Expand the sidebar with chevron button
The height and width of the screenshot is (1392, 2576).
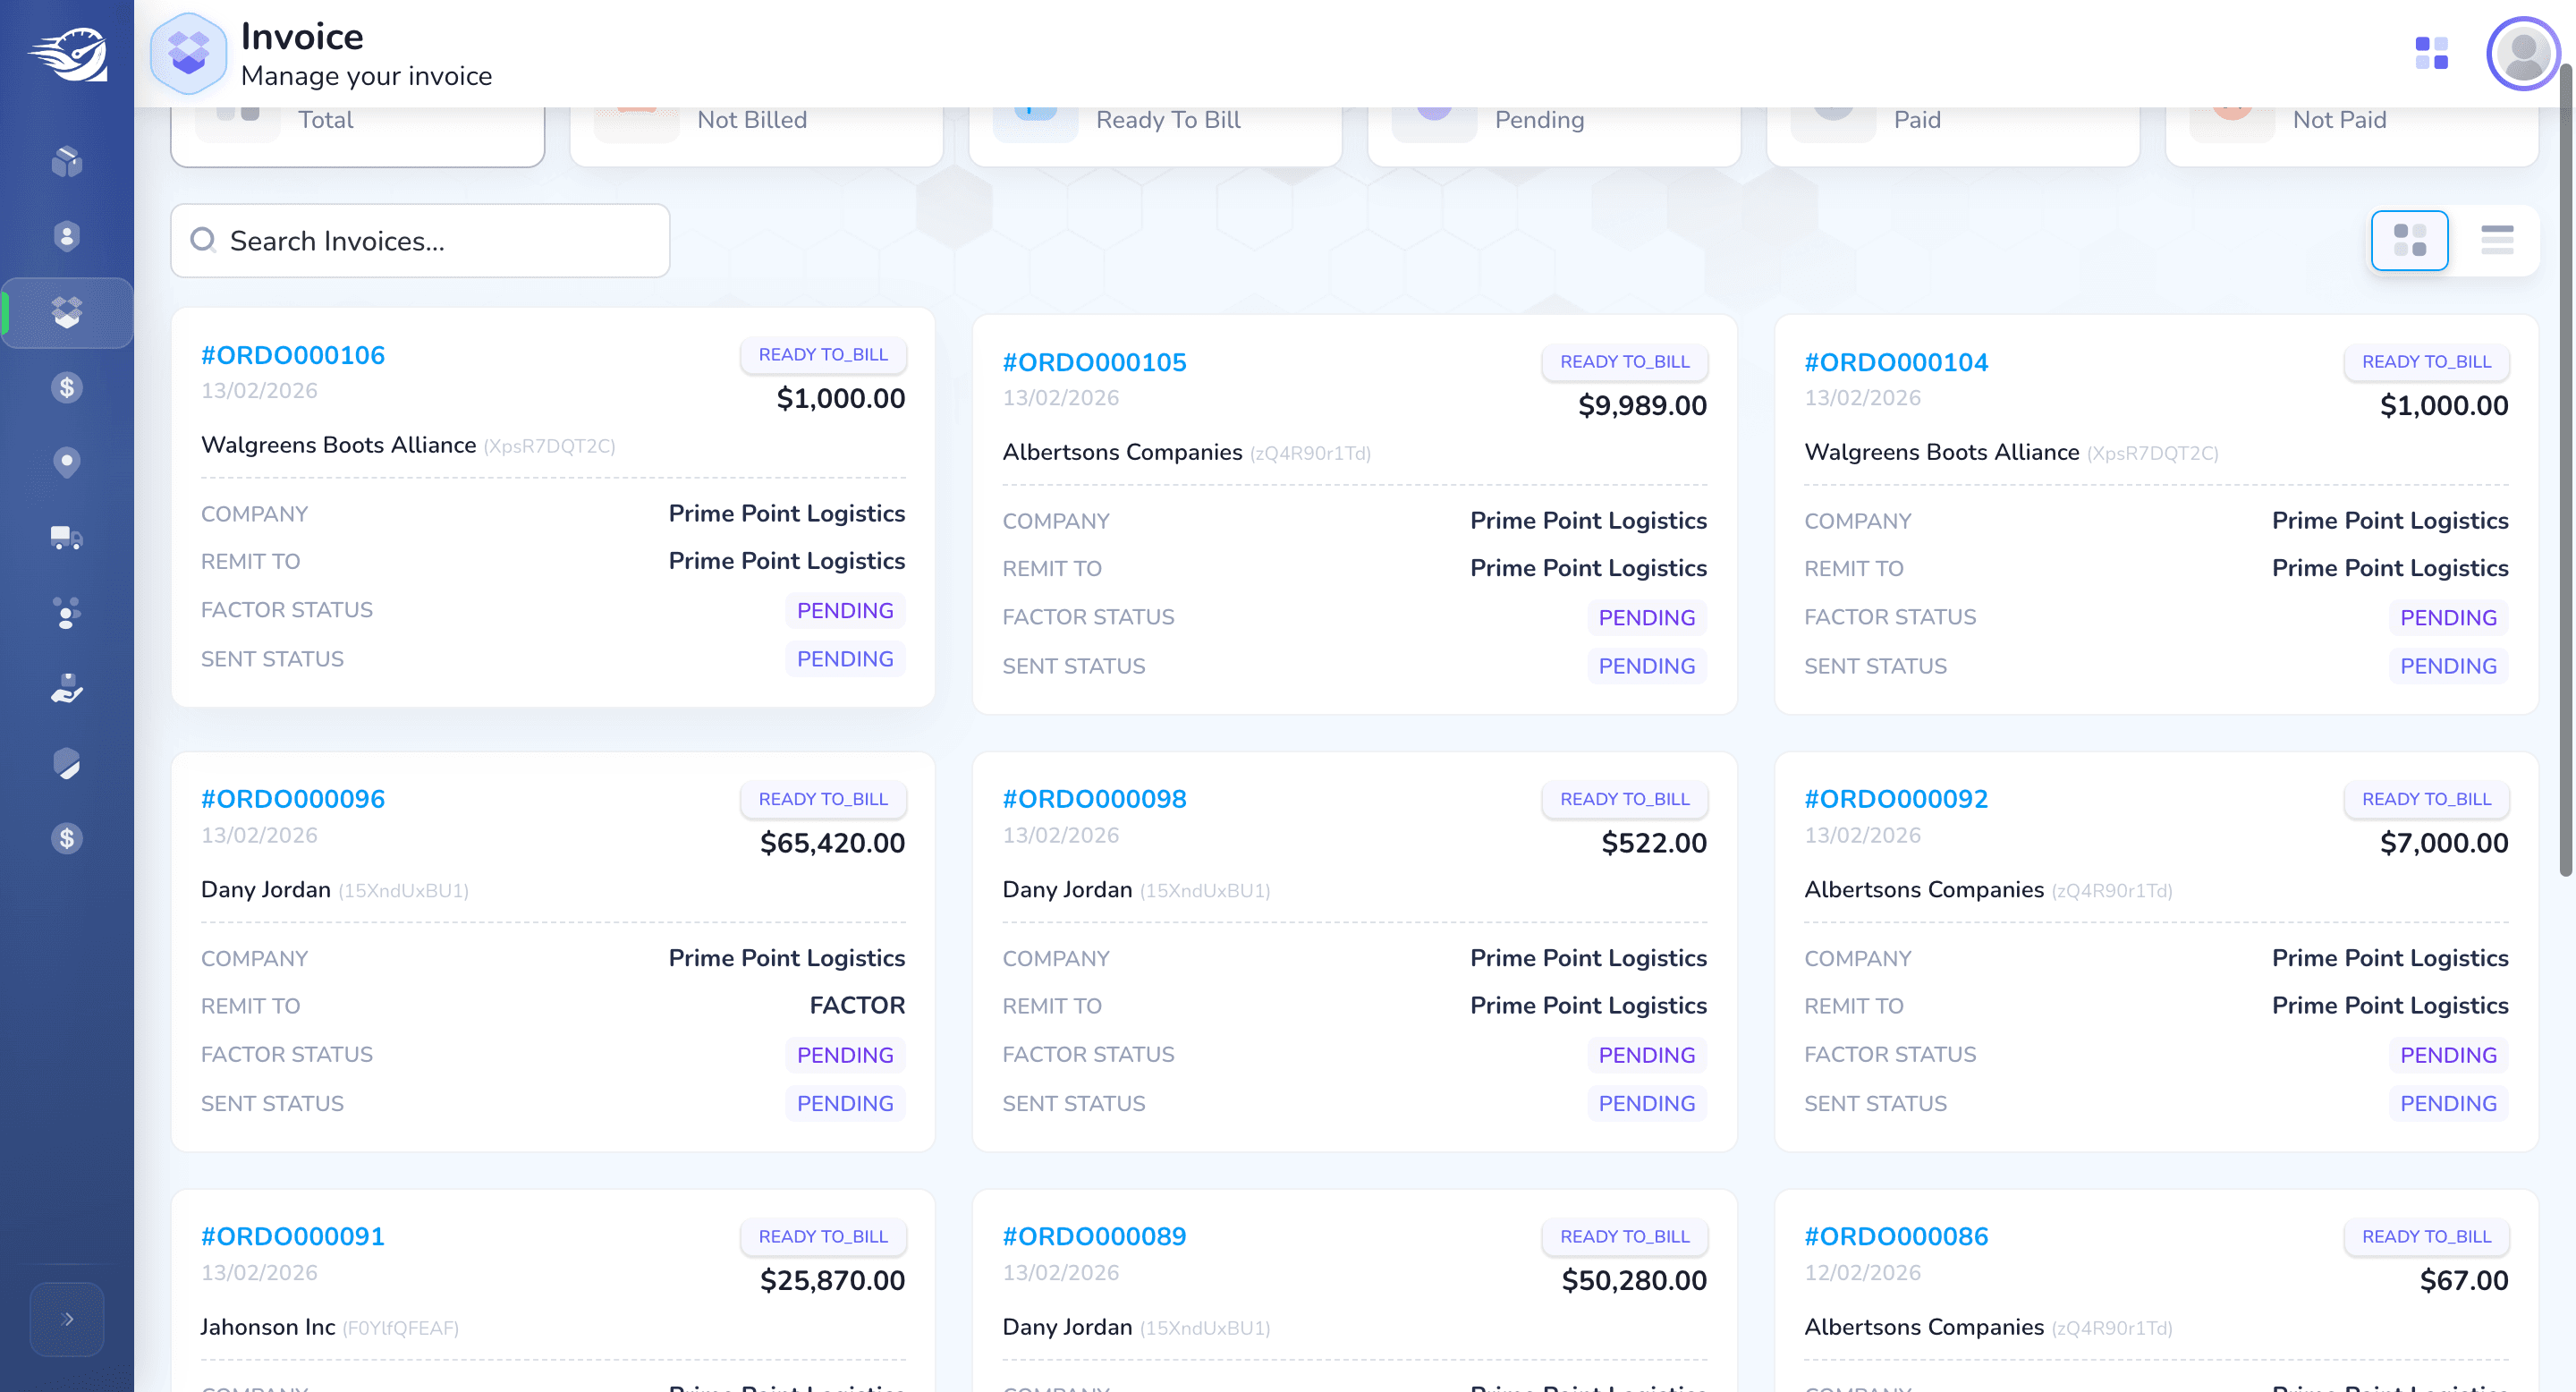pyautogui.click(x=67, y=1319)
